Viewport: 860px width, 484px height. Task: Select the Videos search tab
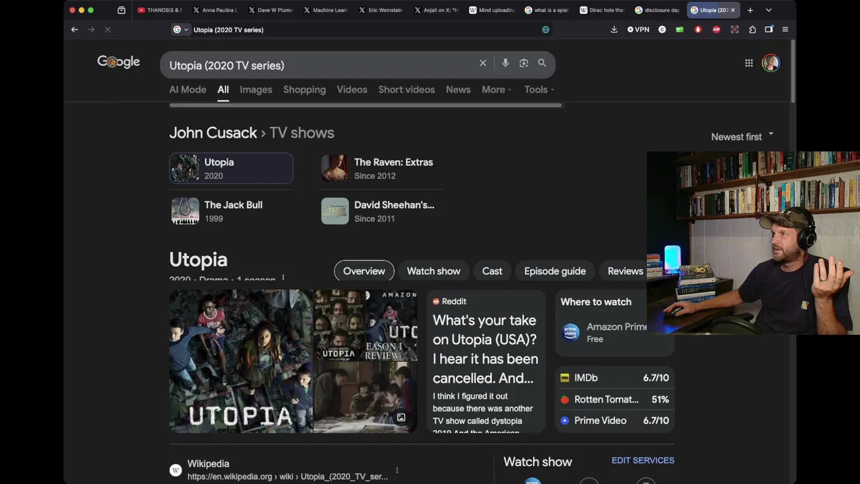click(x=352, y=89)
